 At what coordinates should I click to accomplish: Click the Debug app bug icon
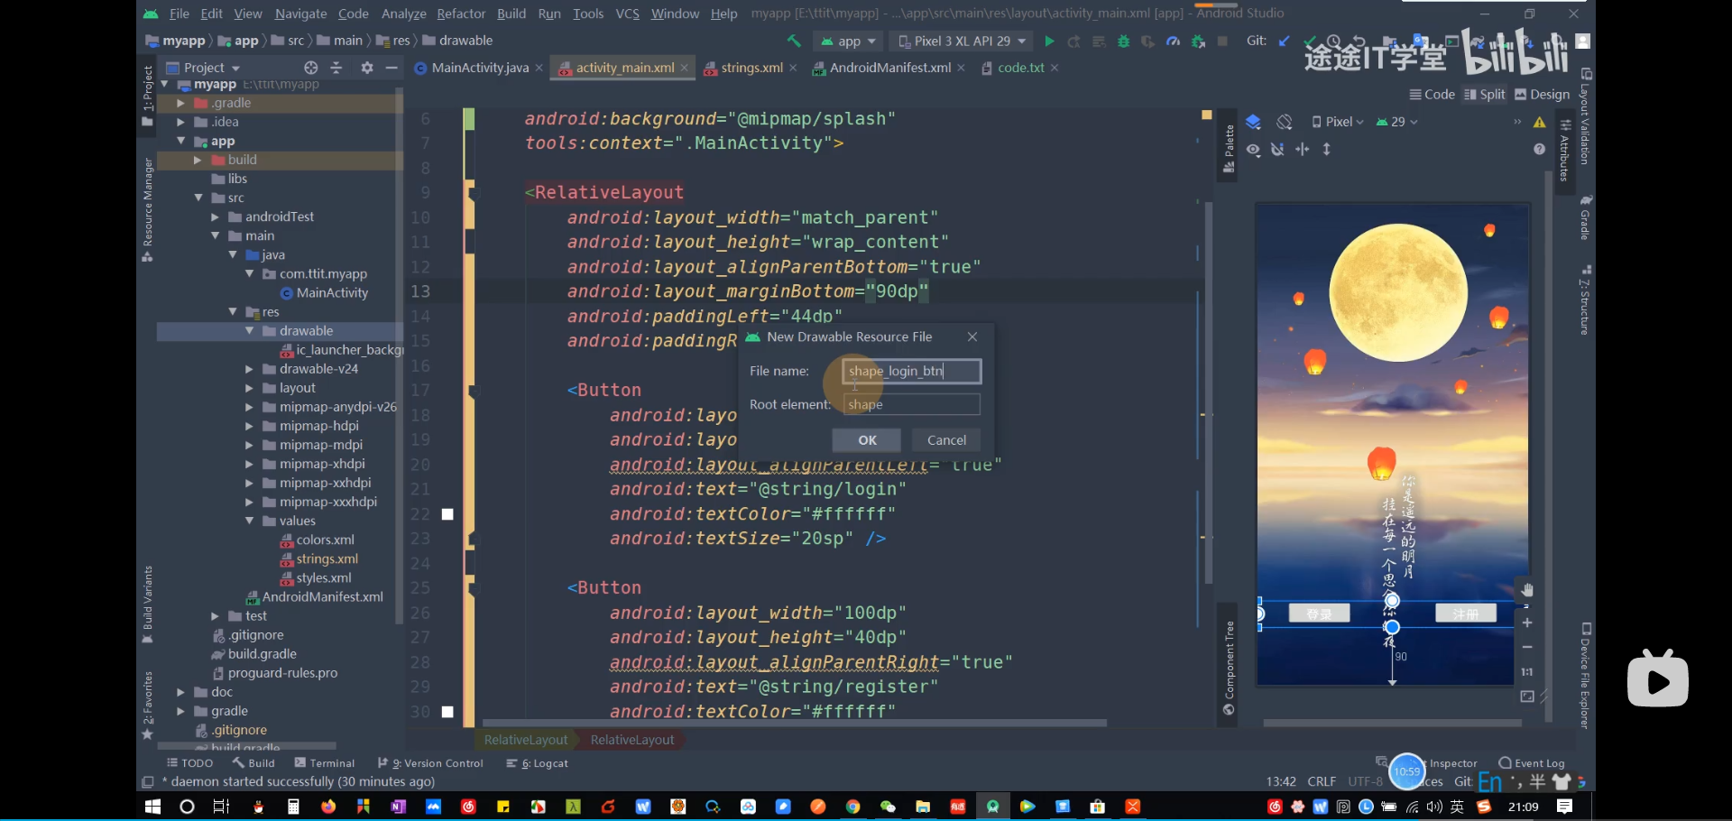(1123, 42)
